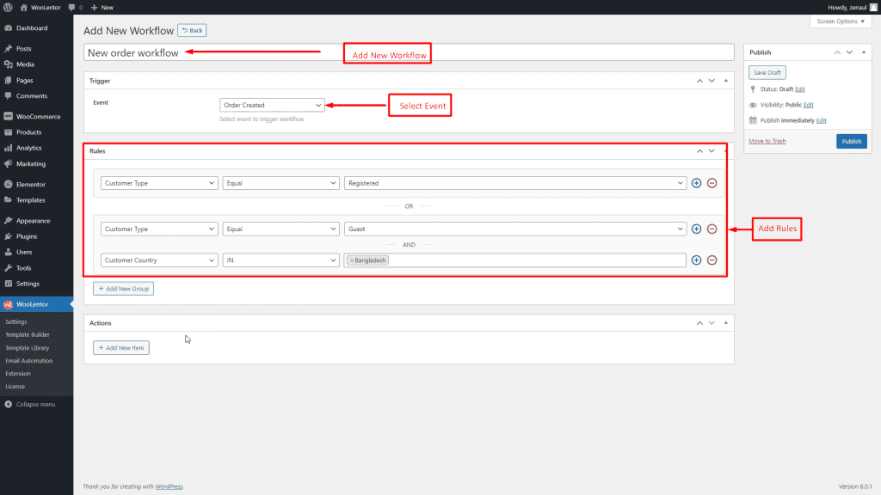Delete the Bangladesh tag using its x
This screenshot has height=495, width=881.
pos(352,260)
